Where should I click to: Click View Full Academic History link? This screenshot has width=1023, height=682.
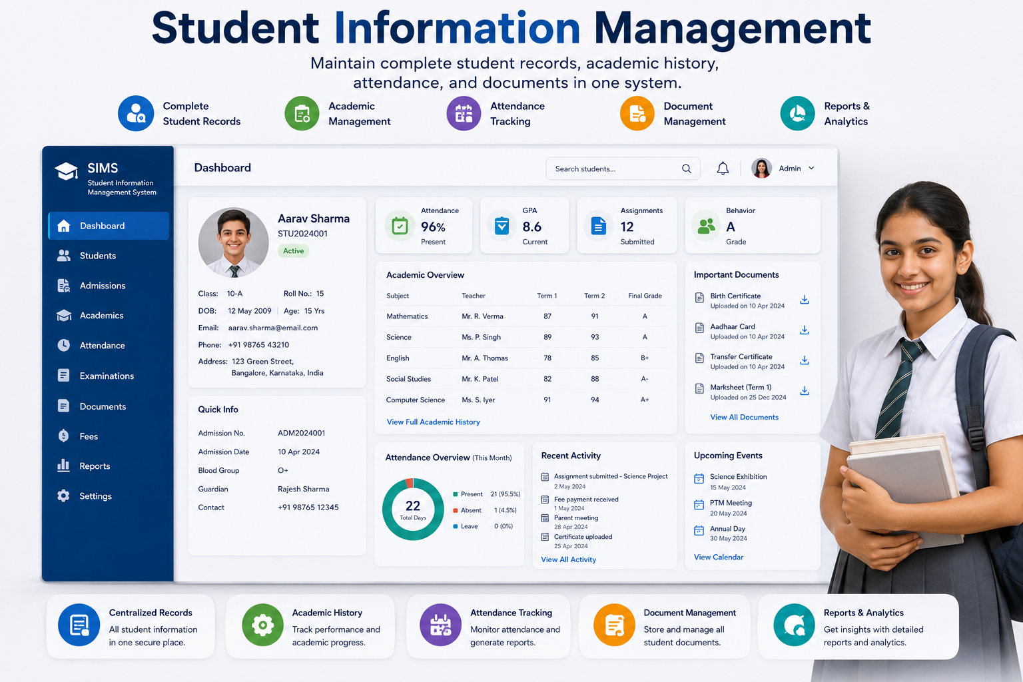pos(433,422)
